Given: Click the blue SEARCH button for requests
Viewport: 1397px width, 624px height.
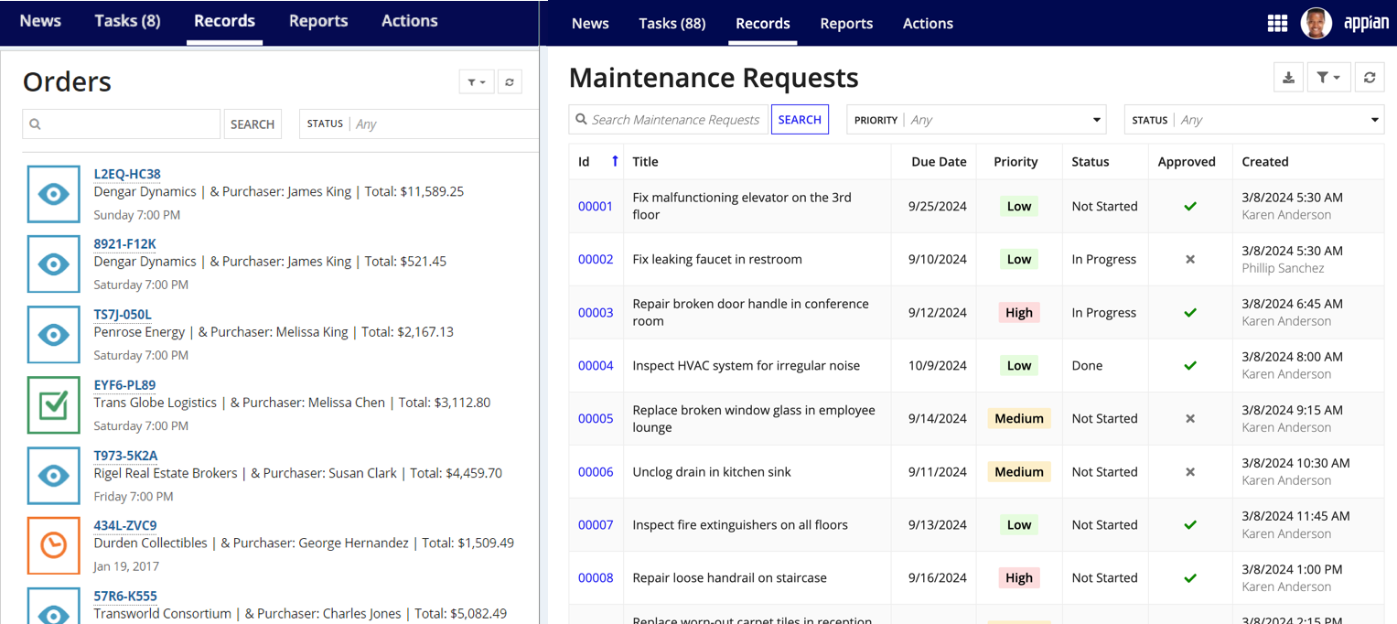Looking at the screenshot, I should click(x=800, y=120).
